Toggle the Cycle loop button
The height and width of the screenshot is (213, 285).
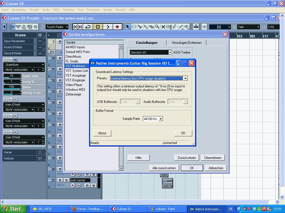pyautogui.click(x=88, y=27)
